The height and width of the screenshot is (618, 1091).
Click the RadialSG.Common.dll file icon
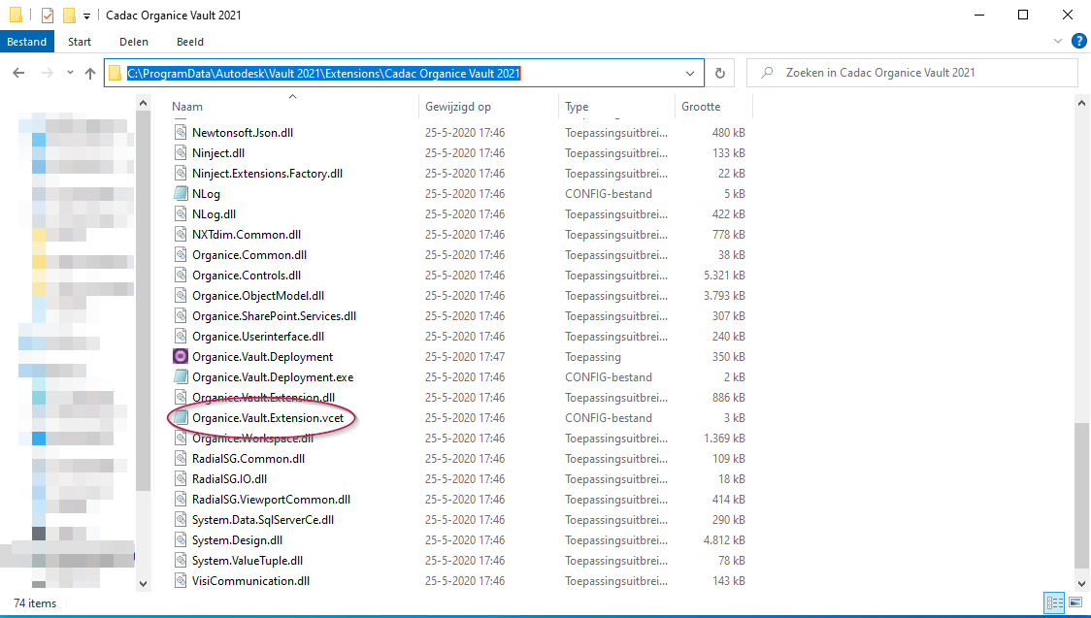[x=181, y=459]
